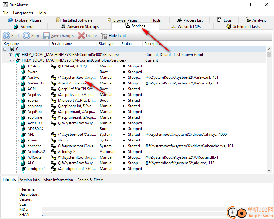This screenshot has width=274, height=219.
Task: Click the registry icon beside ControlSet001 key
Action: 17,55
